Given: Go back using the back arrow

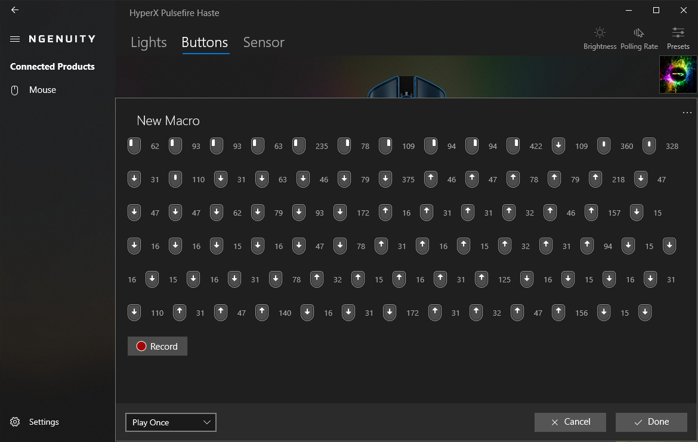Looking at the screenshot, I should coord(15,10).
